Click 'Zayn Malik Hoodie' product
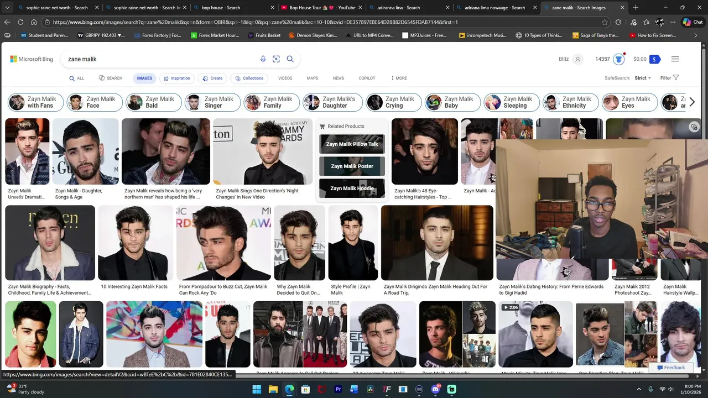 click(x=352, y=188)
